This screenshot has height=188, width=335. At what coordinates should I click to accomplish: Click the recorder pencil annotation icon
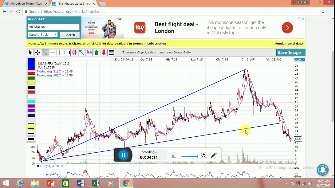pos(214,155)
